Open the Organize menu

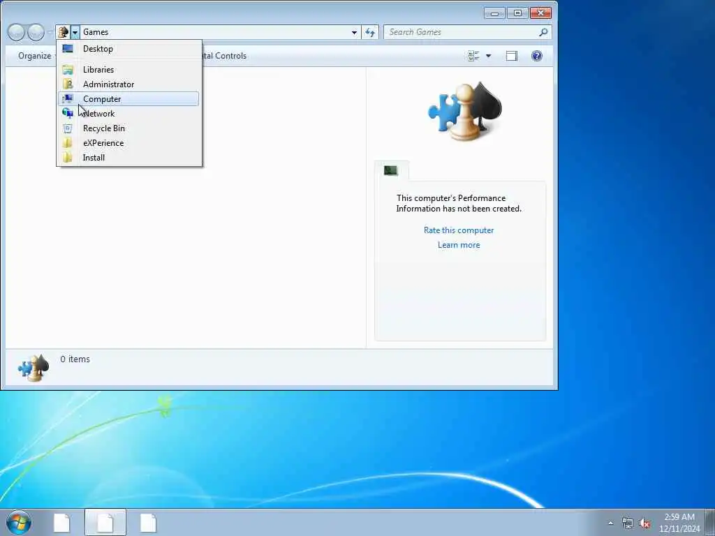37,56
